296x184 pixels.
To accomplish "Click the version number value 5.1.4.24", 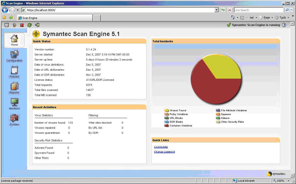I will (x=91, y=49).
